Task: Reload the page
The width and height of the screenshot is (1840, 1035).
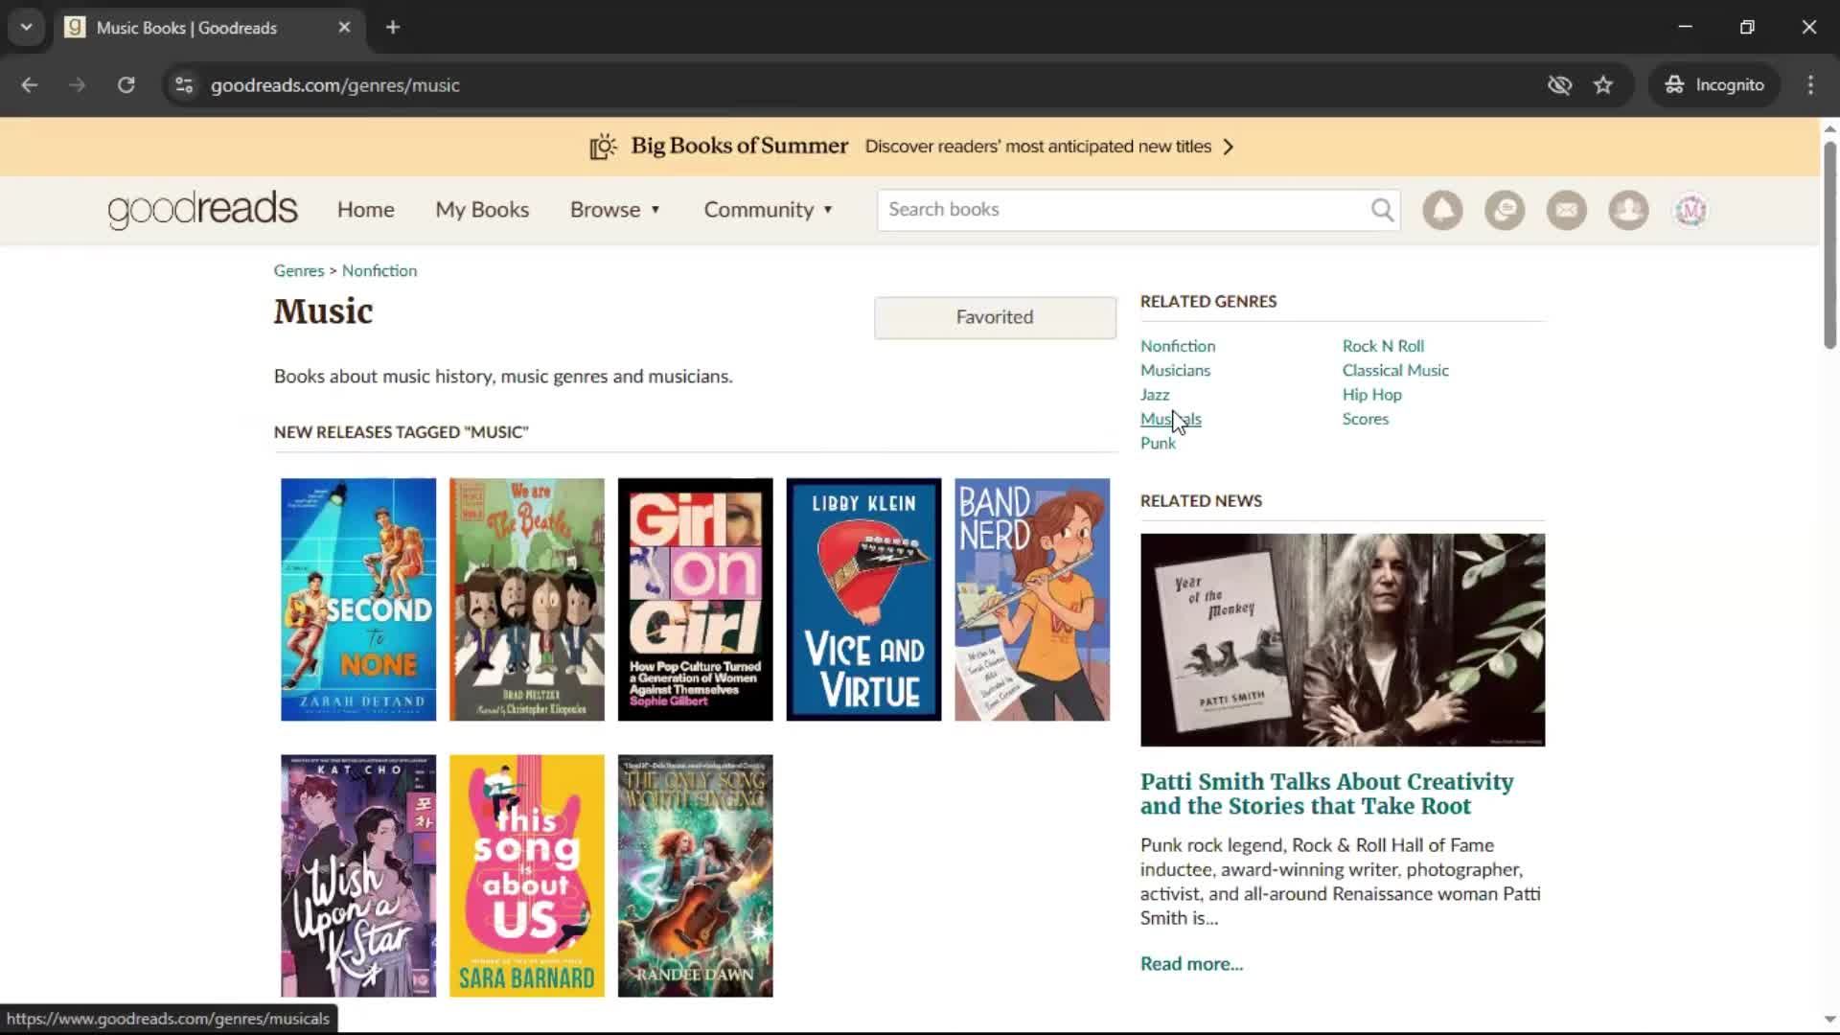Action: pyautogui.click(x=126, y=85)
